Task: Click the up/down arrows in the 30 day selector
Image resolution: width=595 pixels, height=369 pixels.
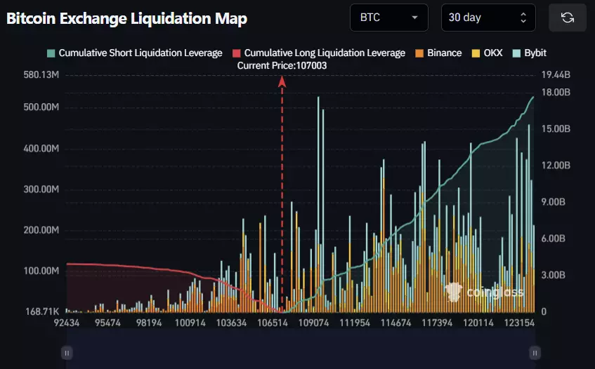Action: click(523, 18)
